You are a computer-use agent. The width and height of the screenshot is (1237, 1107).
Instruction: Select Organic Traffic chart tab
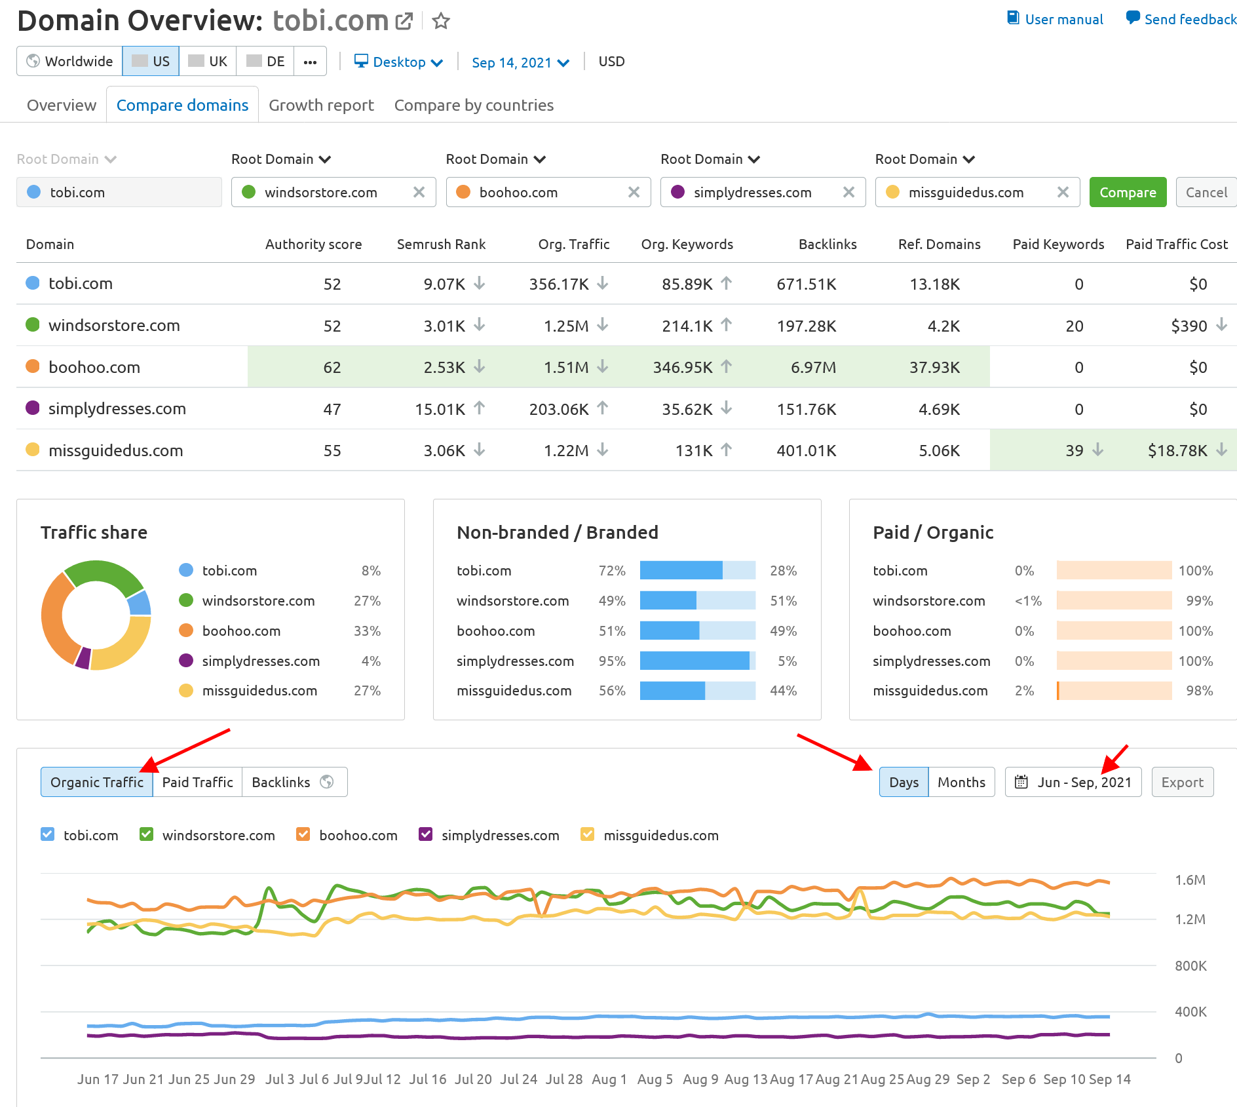(97, 782)
